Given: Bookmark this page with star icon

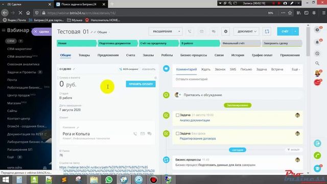Looking at the screenshot, I should pos(290,13).
